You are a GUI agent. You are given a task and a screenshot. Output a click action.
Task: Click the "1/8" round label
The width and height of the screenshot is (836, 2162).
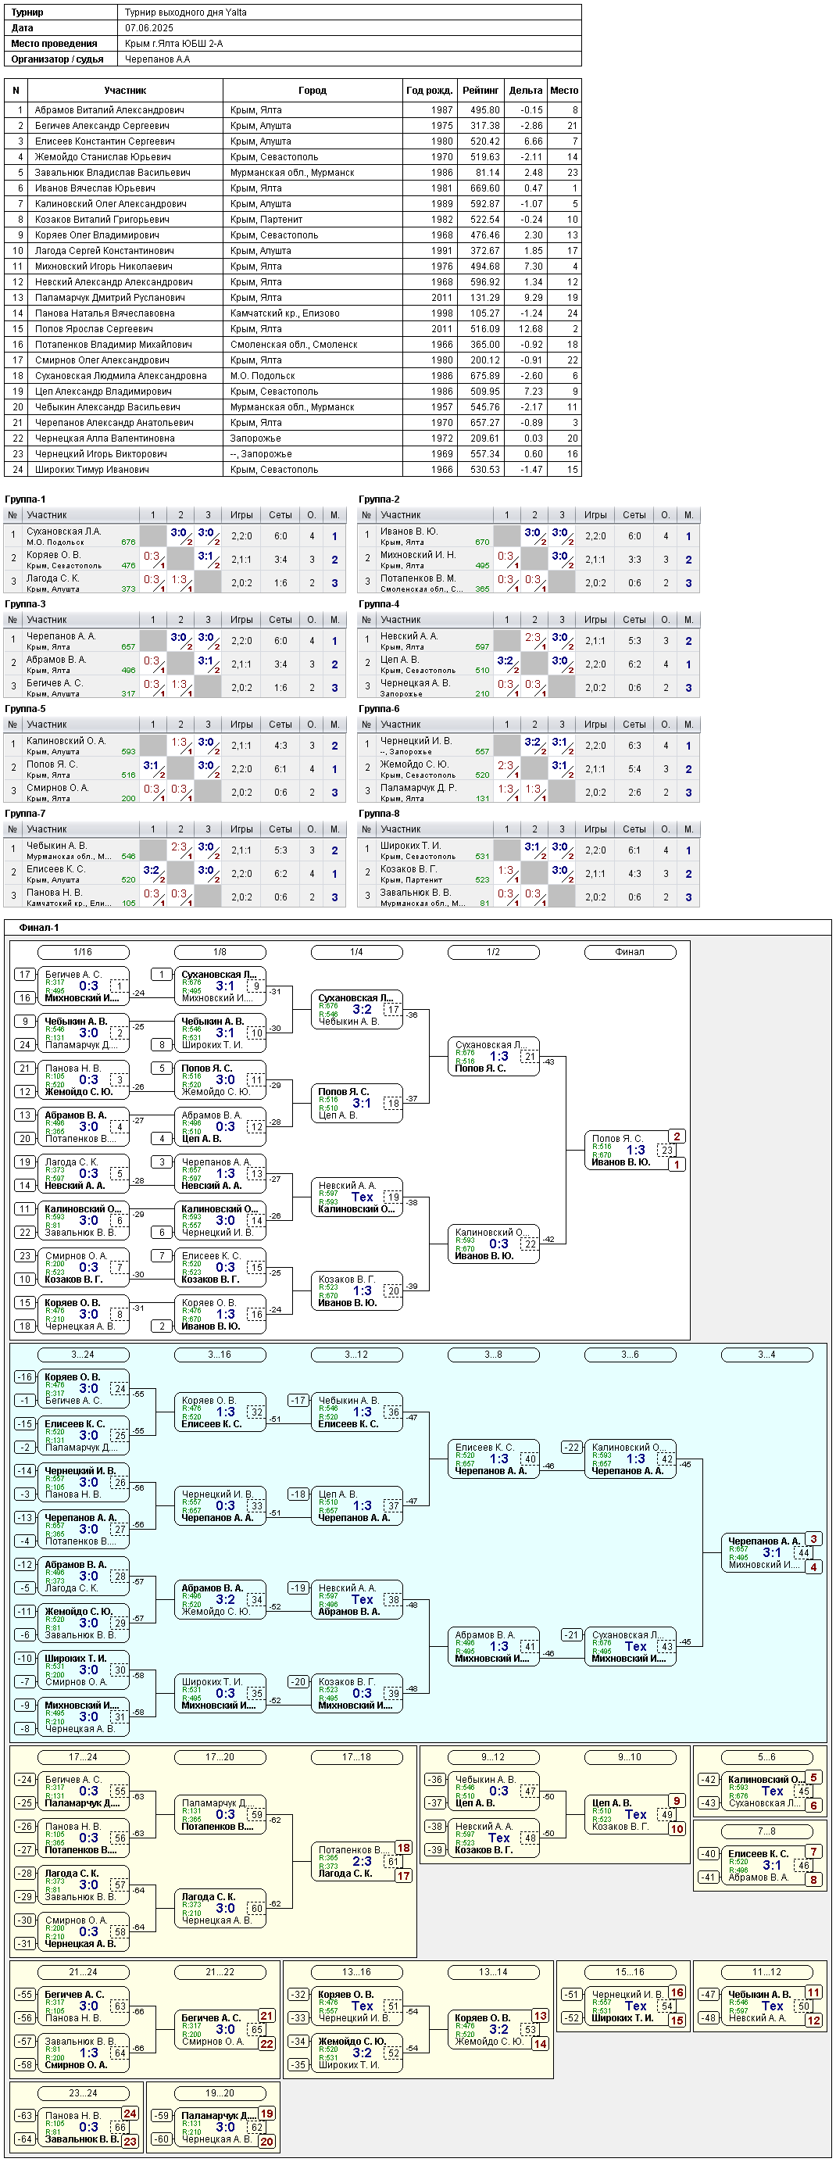220,952
